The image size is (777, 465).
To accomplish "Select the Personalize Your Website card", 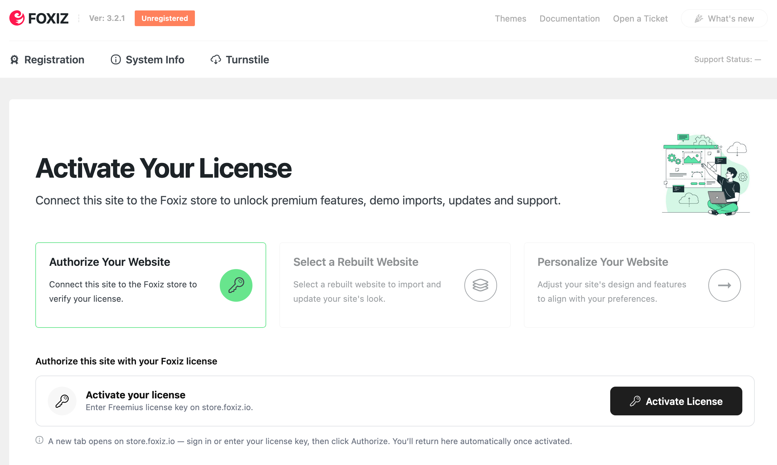I will coord(639,285).
